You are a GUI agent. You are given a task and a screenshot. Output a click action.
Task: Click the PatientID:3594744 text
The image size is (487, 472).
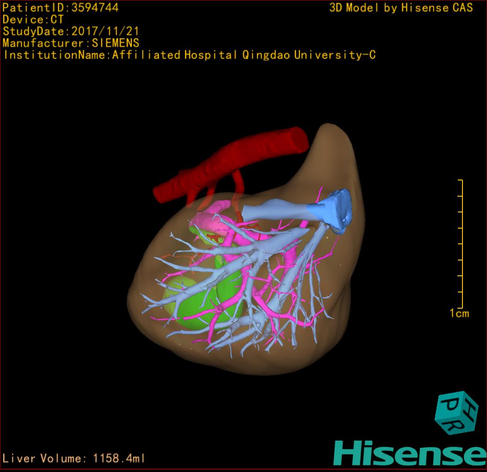(60, 7)
